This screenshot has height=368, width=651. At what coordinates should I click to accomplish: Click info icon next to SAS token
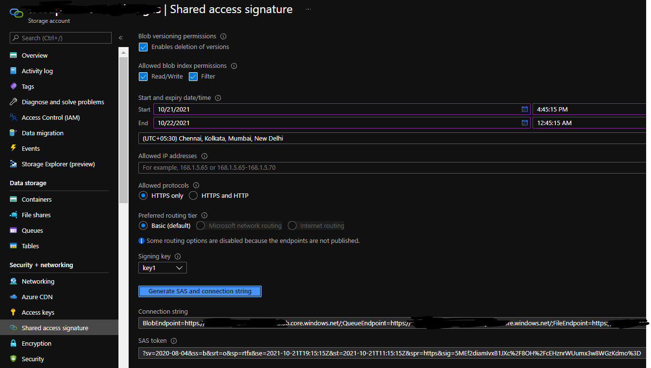(x=174, y=341)
